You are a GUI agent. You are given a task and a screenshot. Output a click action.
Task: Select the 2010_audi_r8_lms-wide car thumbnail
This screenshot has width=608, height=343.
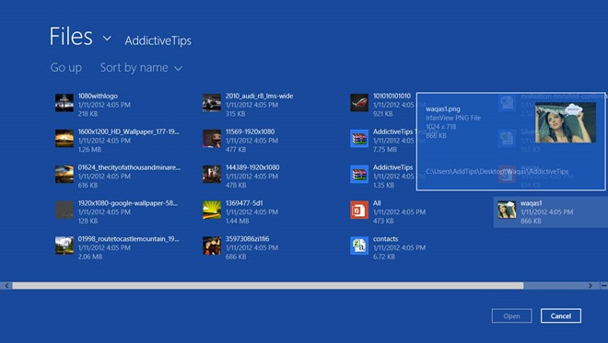(212, 103)
